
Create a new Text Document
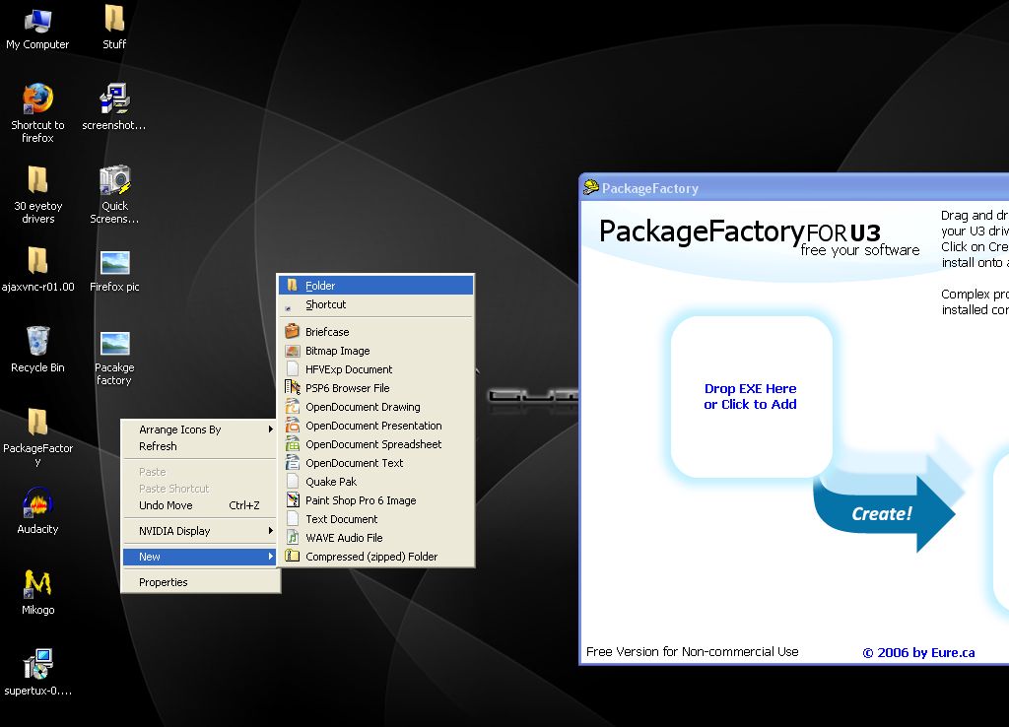pyautogui.click(x=376, y=518)
